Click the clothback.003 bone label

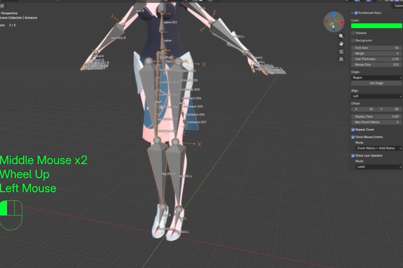pos(190,89)
